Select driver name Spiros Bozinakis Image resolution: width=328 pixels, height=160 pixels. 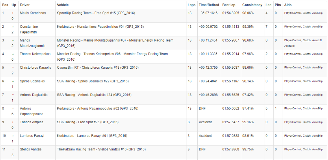pyautogui.click(x=32, y=81)
